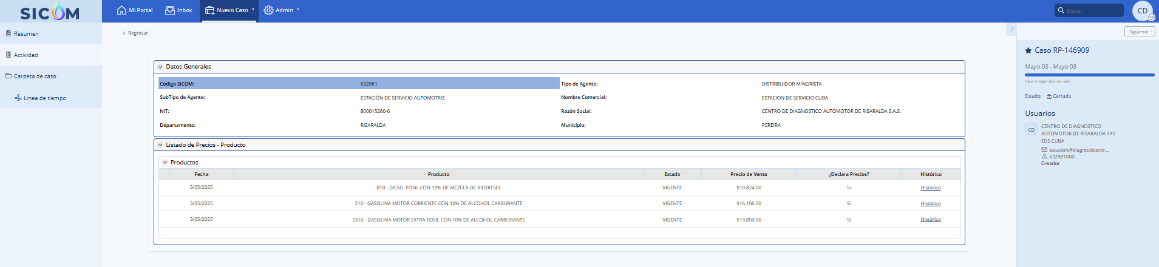The height and width of the screenshot is (267, 1159).
Task: Open the Nuevo Caso dropdown menu
Action: point(231,10)
